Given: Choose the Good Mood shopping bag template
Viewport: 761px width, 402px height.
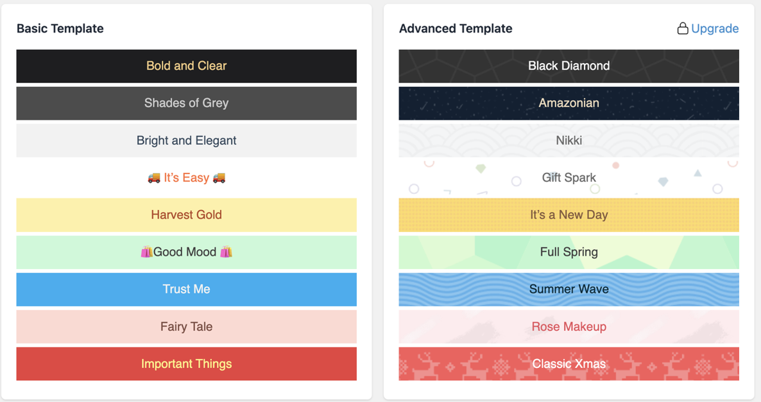Looking at the screenshot, I should click(x=186, y=252).
